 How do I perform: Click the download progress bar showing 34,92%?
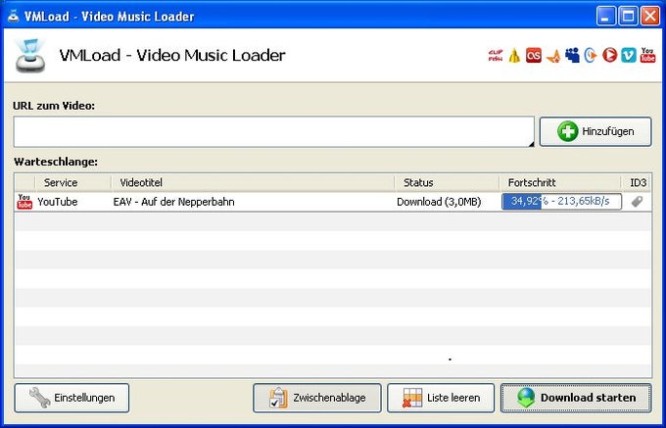point(561,201)
